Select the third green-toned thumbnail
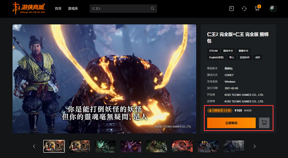Screen dimensions: 288x158 point(105,146)
